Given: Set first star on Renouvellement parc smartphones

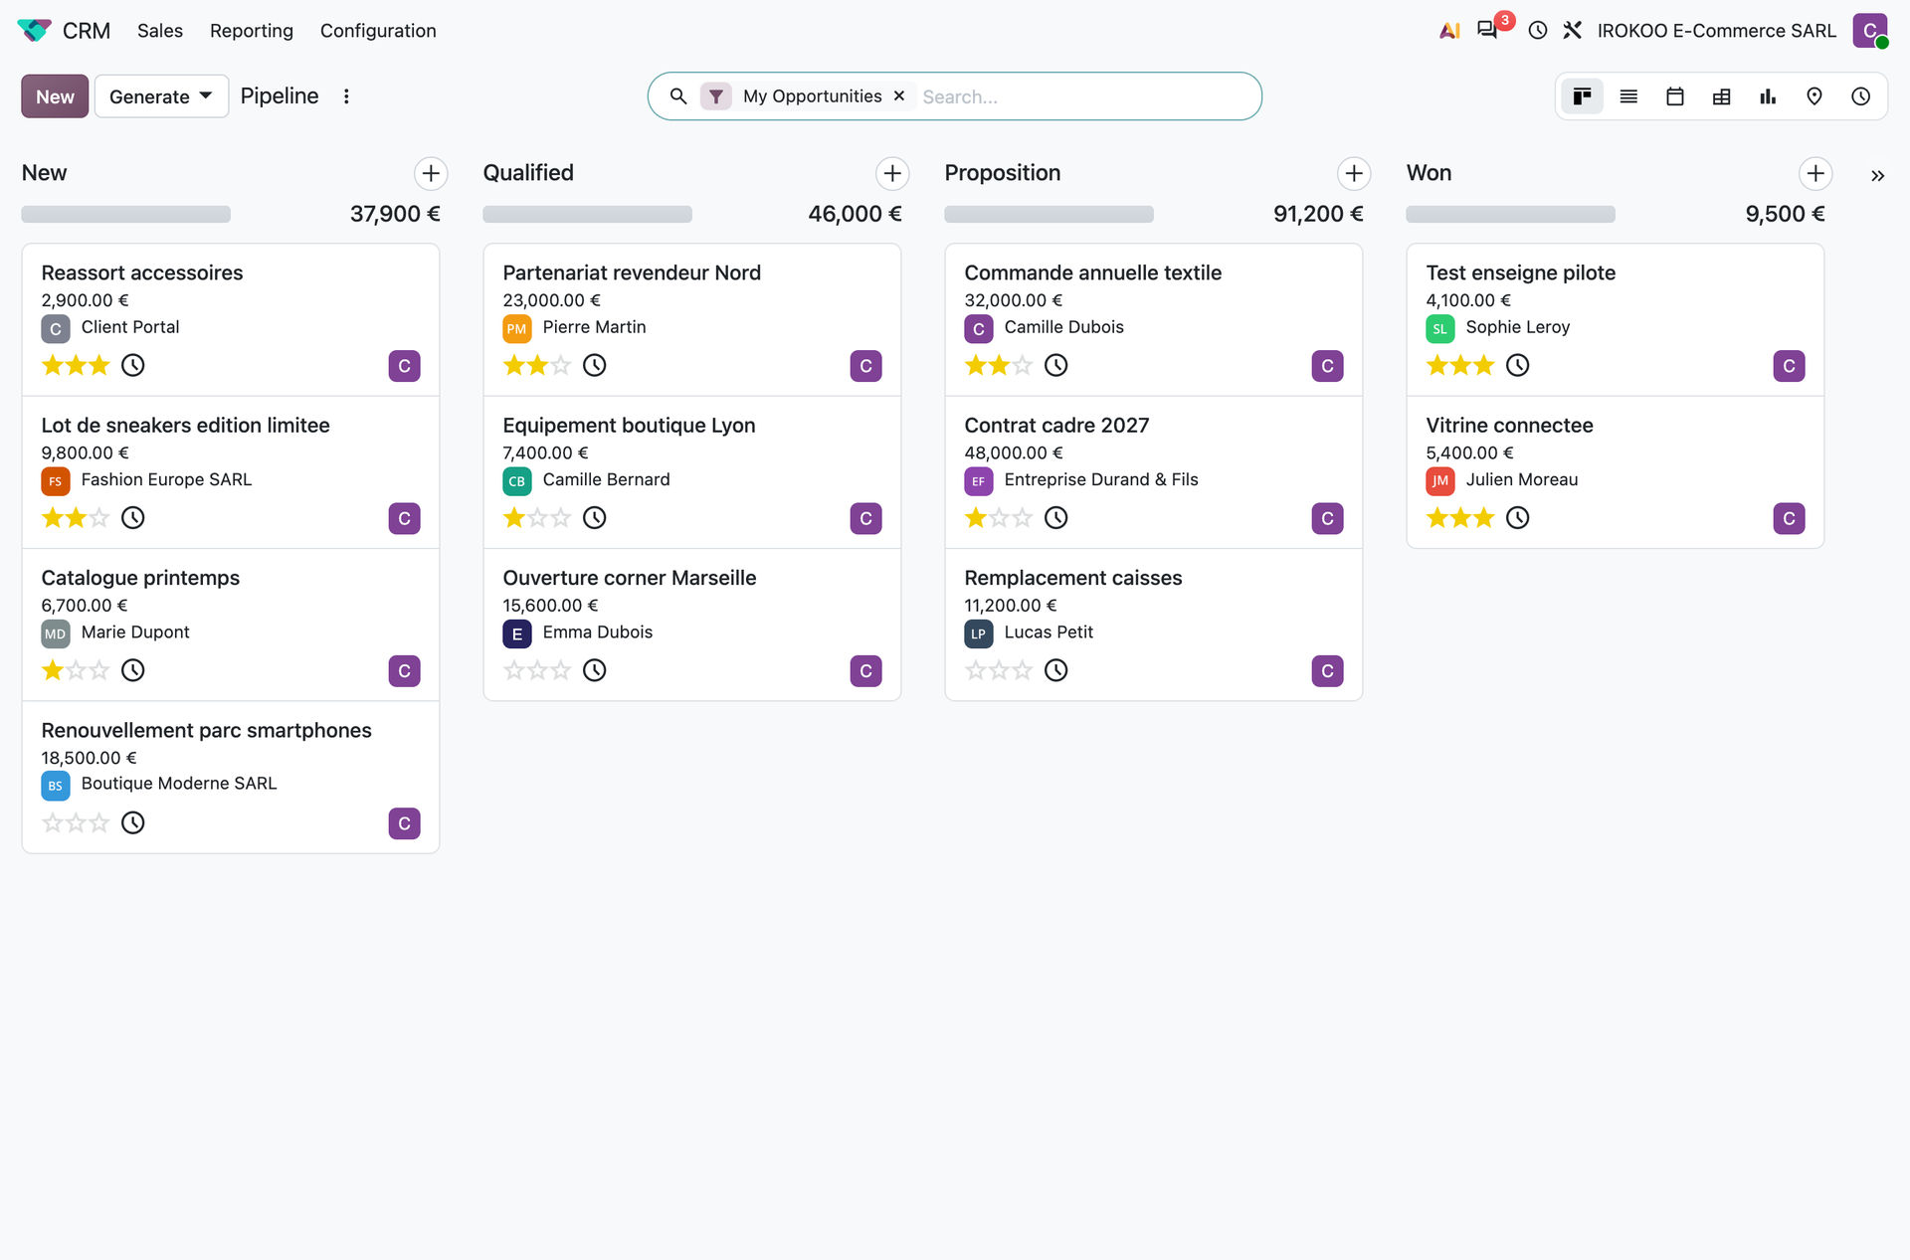Looking at the screenshot, I should click(53, 822).
